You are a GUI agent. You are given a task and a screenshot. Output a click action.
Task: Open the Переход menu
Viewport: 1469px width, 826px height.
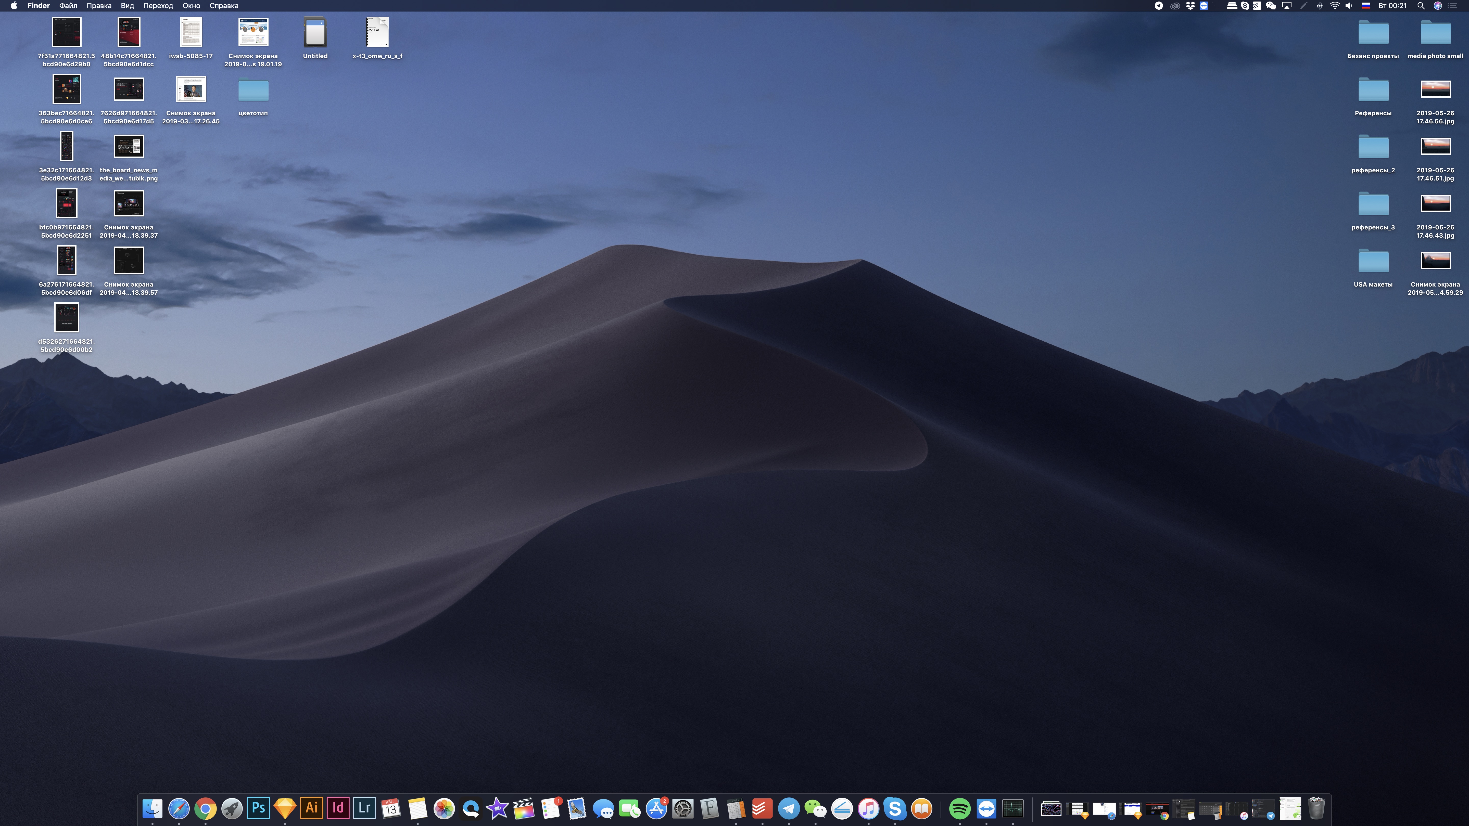158,6
